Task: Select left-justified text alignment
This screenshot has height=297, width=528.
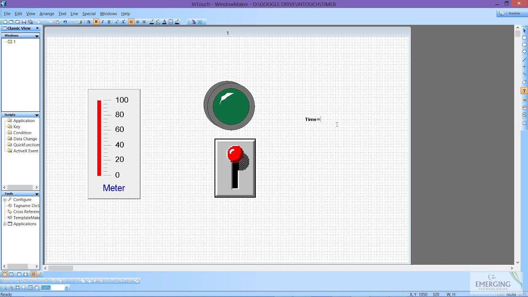Action: (x=132, y=22)
